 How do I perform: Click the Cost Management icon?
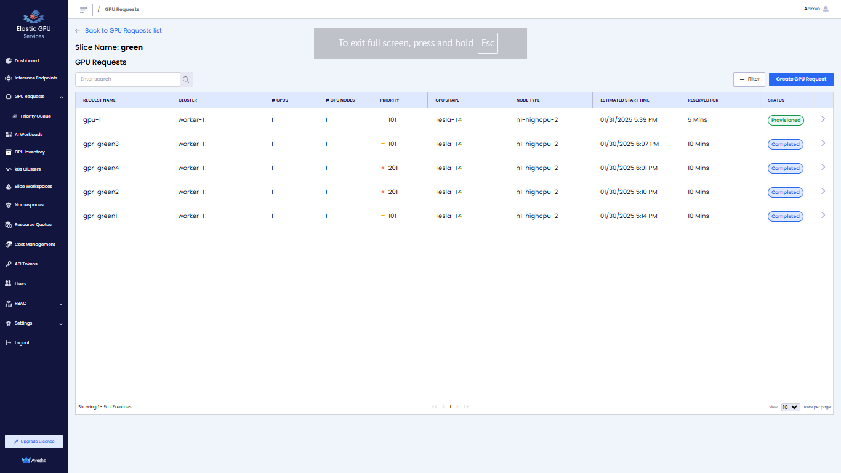[x=9, y=245]
